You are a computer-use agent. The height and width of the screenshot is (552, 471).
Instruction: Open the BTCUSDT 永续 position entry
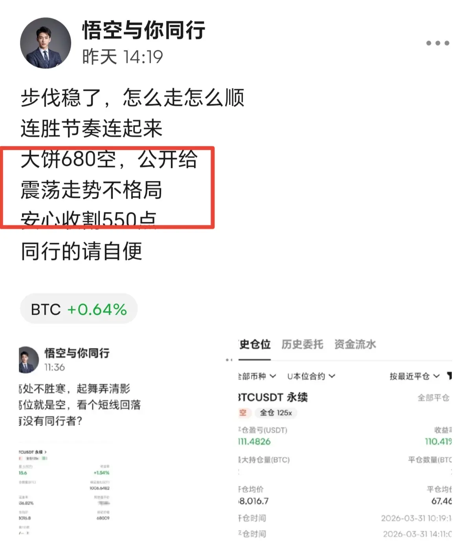pos(273,397)
